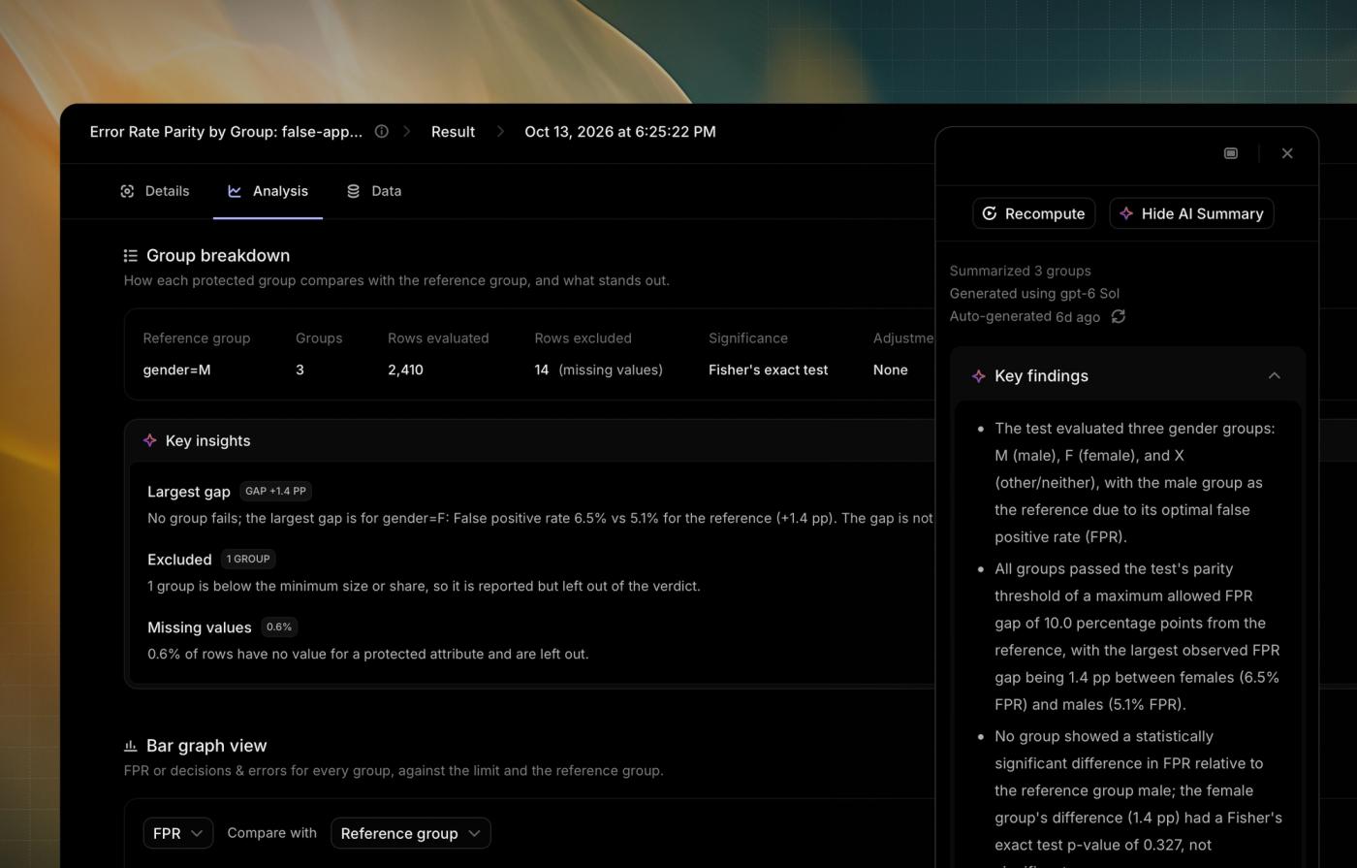Switch to the Details tab

tap(155, 191)
